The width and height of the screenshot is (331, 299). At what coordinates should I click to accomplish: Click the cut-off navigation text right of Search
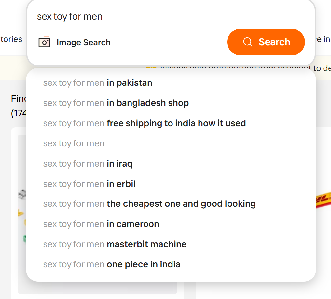click(x=323, y=39)
